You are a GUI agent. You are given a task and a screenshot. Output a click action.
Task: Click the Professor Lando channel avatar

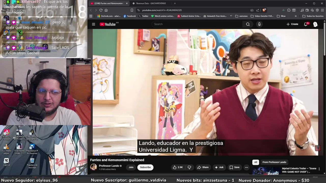coord(93,167)
